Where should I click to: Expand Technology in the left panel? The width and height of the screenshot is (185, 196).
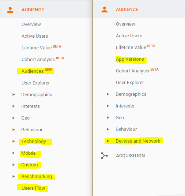coord(14,141)
